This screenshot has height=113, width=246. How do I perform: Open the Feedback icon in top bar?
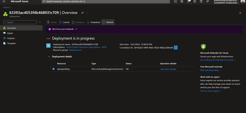[x=208, y=1]
